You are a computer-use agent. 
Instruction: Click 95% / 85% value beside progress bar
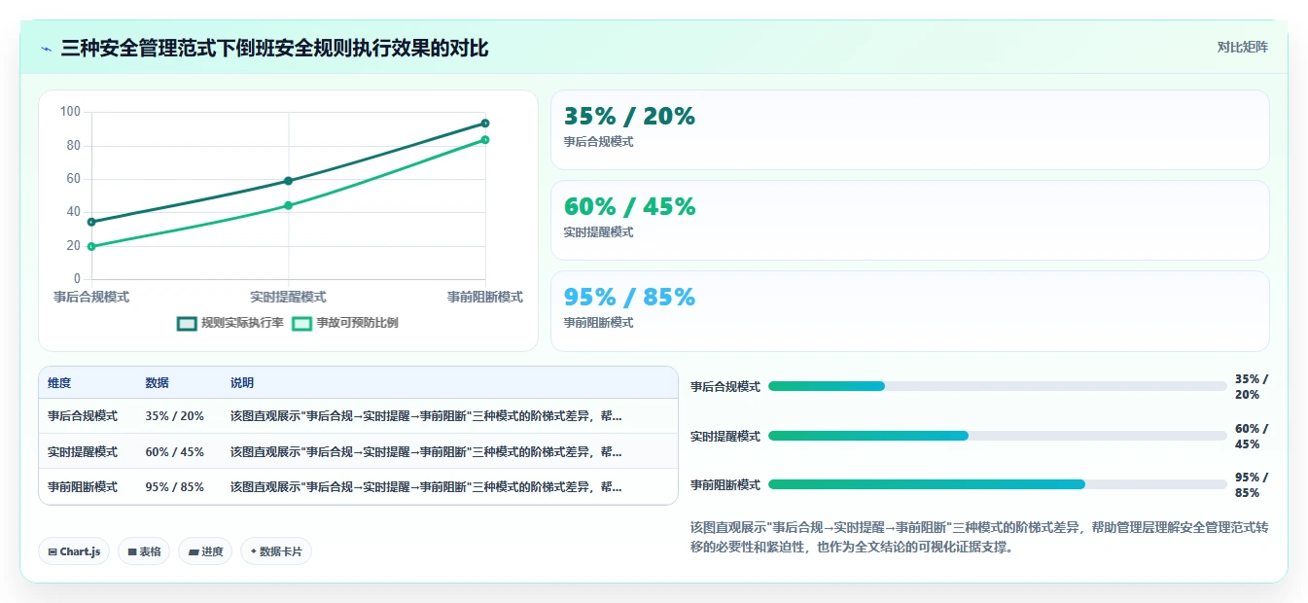(1252, 484)
